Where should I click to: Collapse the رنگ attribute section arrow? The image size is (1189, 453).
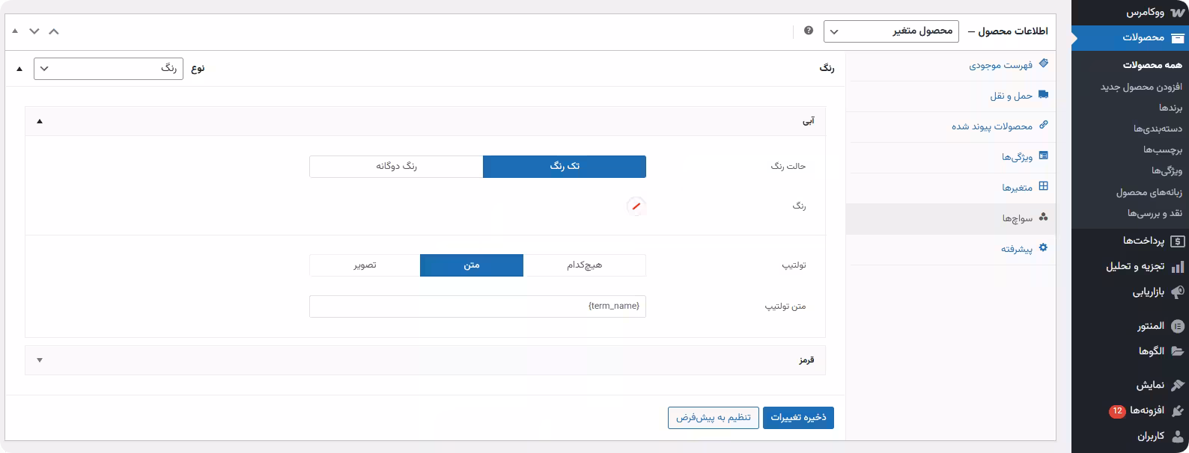(19, 69)
